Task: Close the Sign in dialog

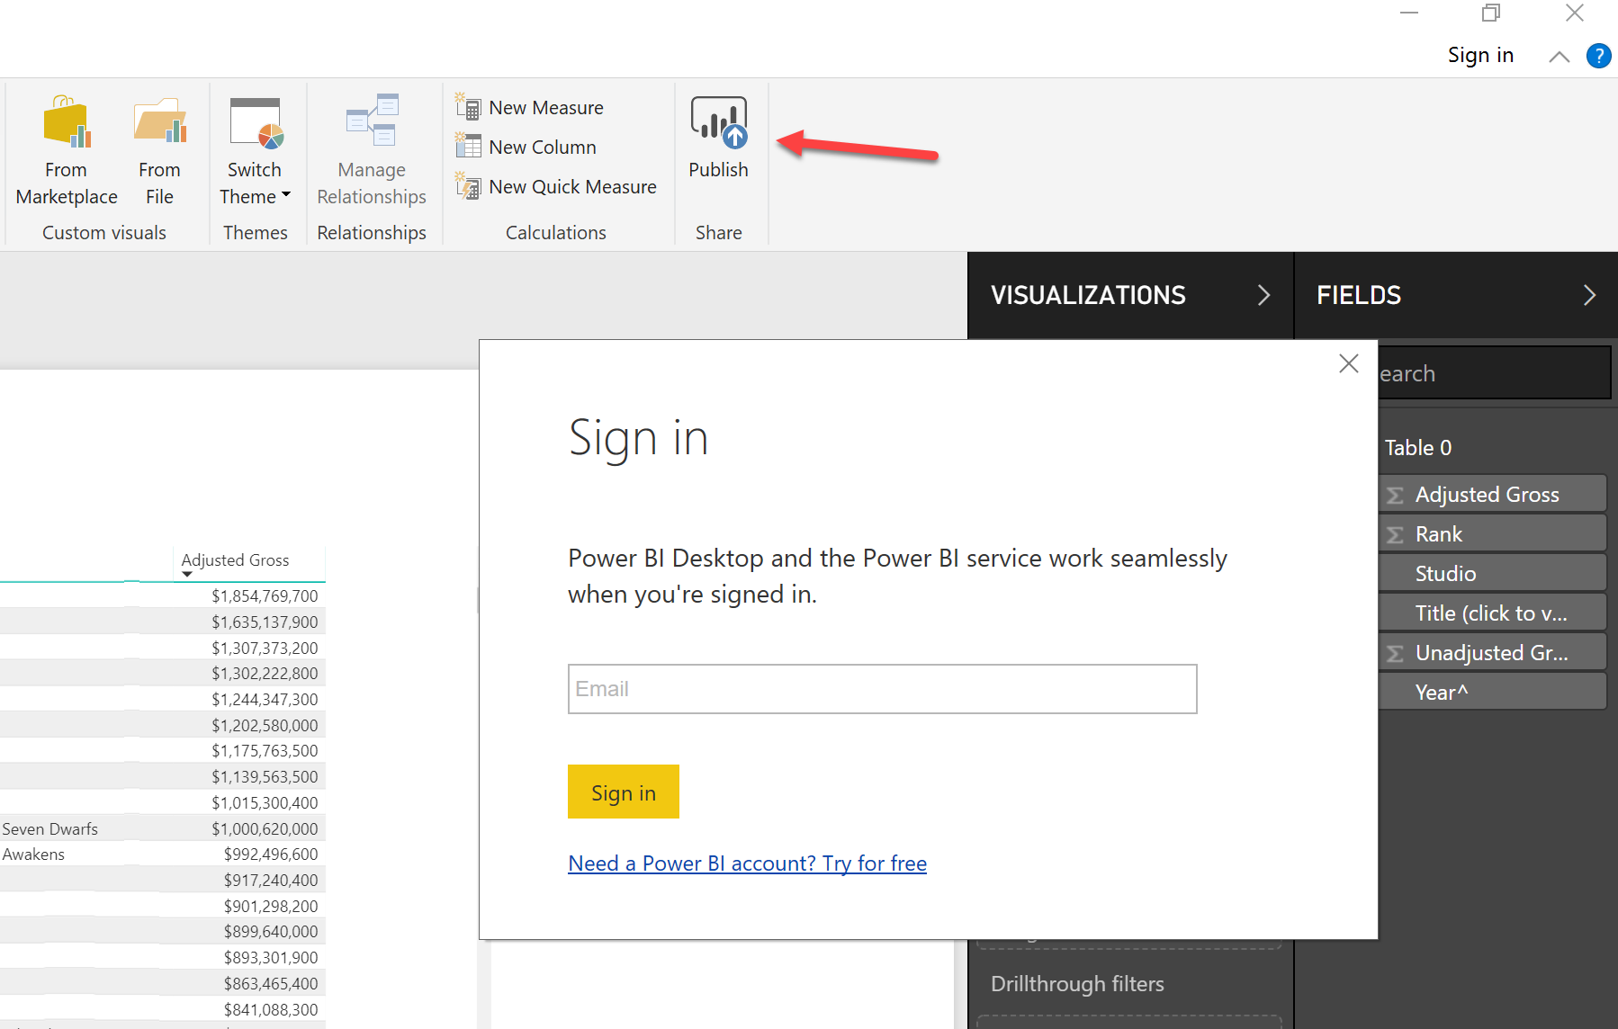Action: point(1348,363)
